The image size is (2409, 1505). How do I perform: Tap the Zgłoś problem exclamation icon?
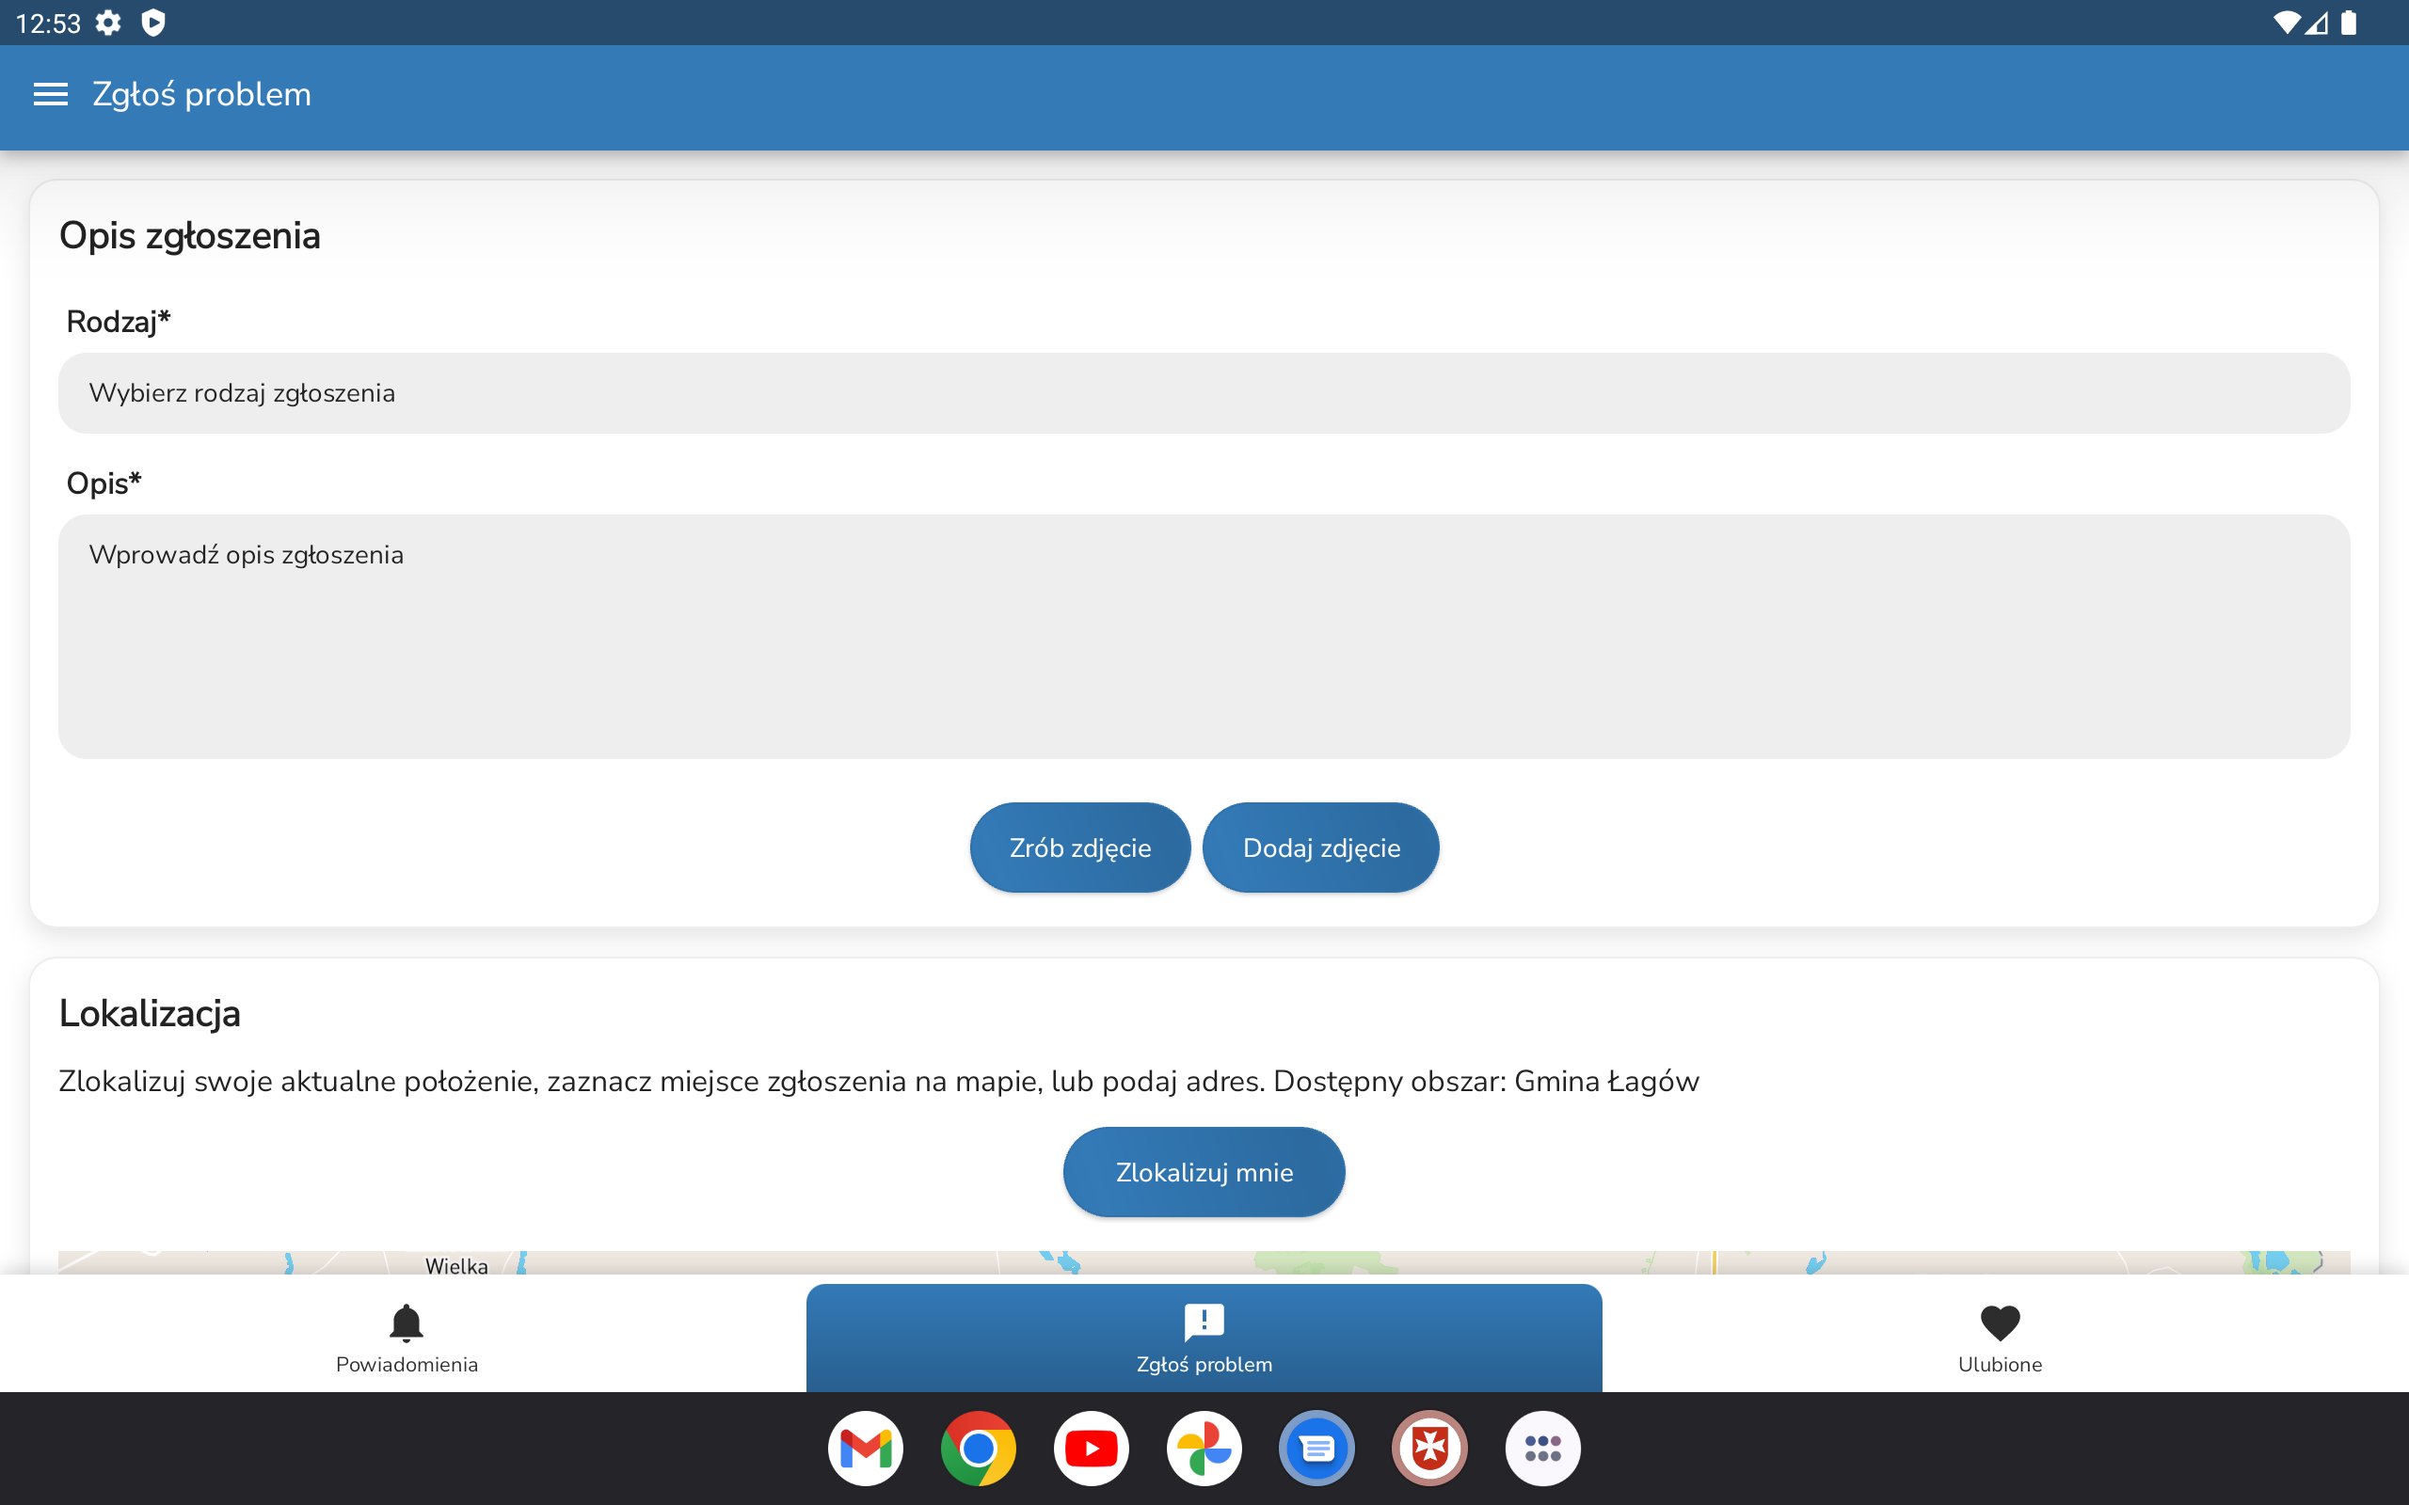(1204, 1322)
